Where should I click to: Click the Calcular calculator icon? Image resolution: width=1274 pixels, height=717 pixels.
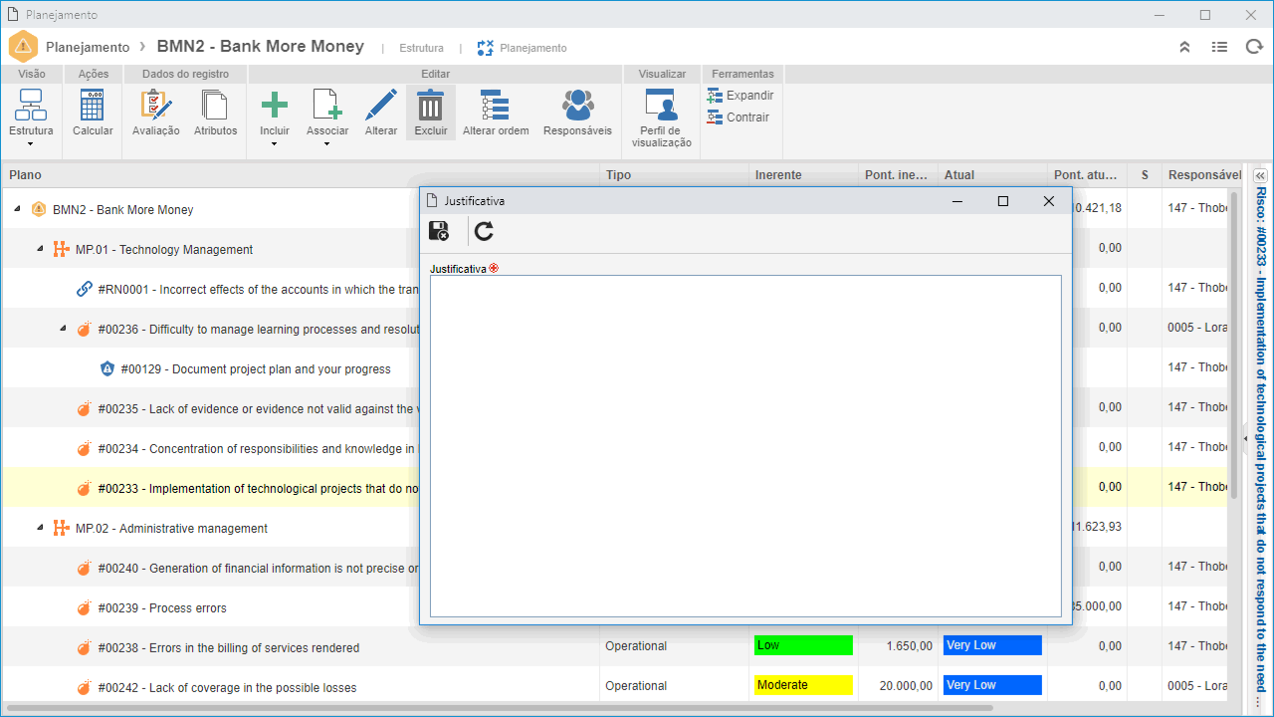(x=93, y=106)
